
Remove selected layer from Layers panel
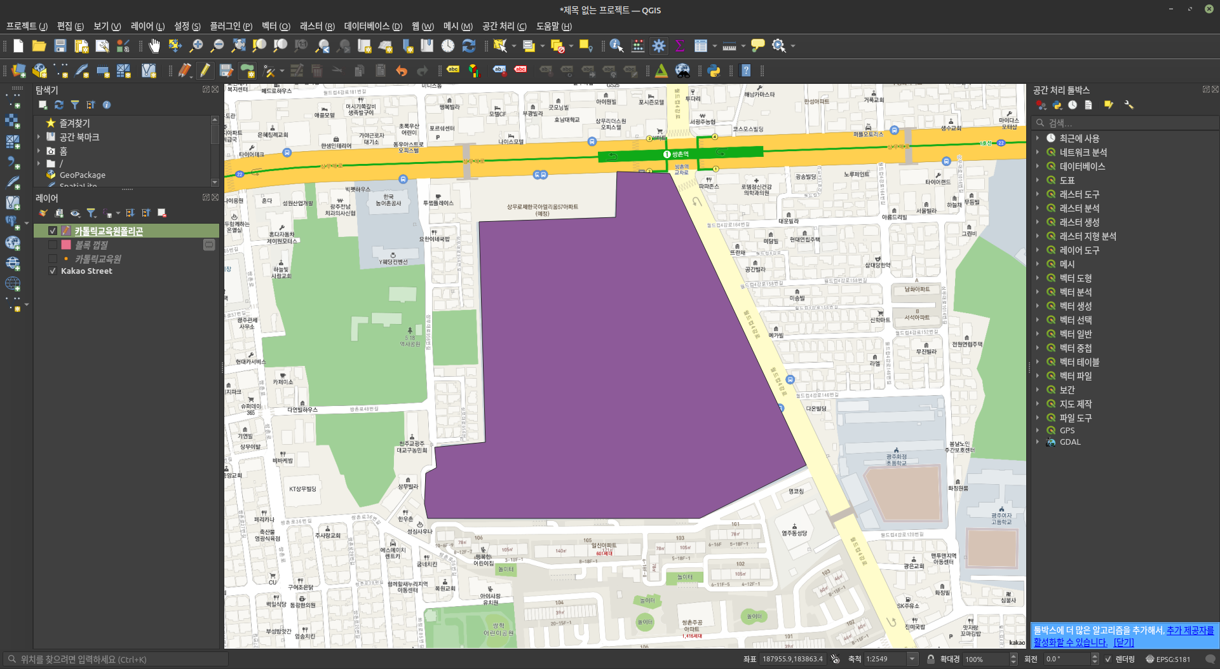161,213
